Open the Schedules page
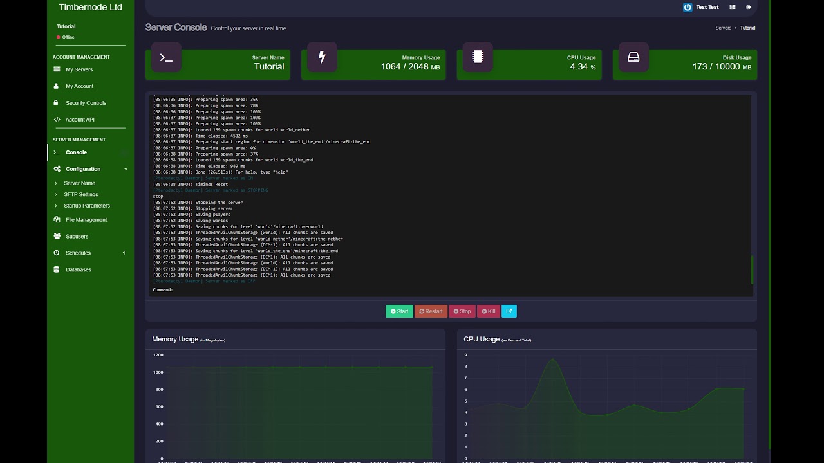 78,253
